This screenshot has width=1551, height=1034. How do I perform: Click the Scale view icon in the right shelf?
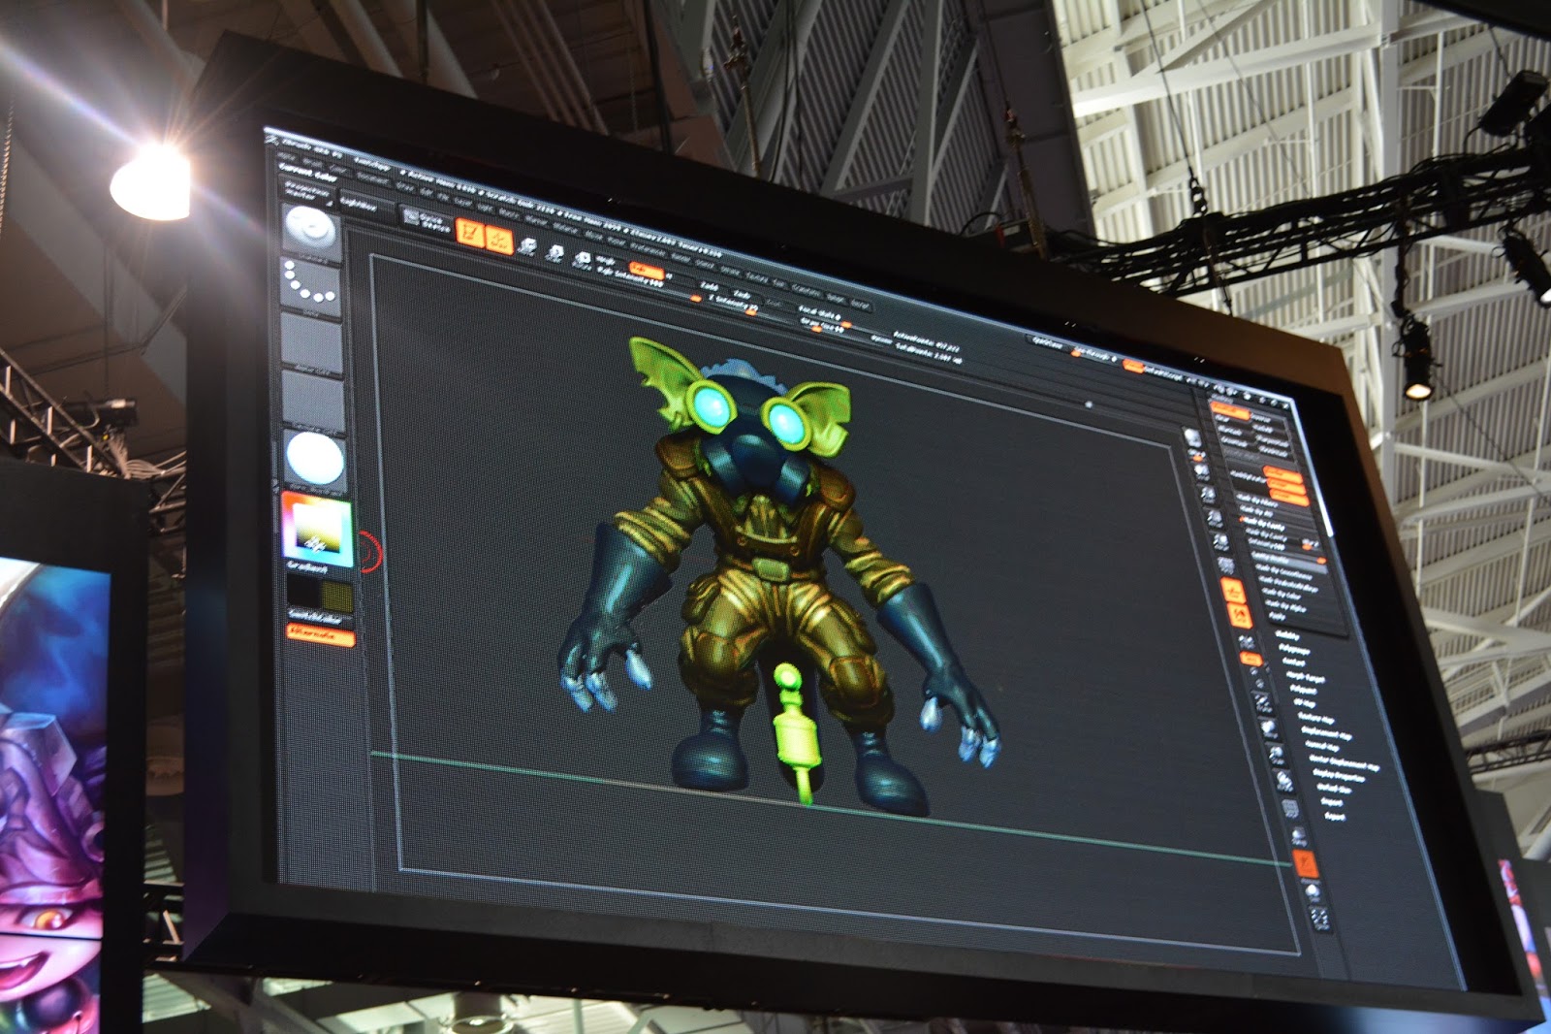click(1277, 755)
